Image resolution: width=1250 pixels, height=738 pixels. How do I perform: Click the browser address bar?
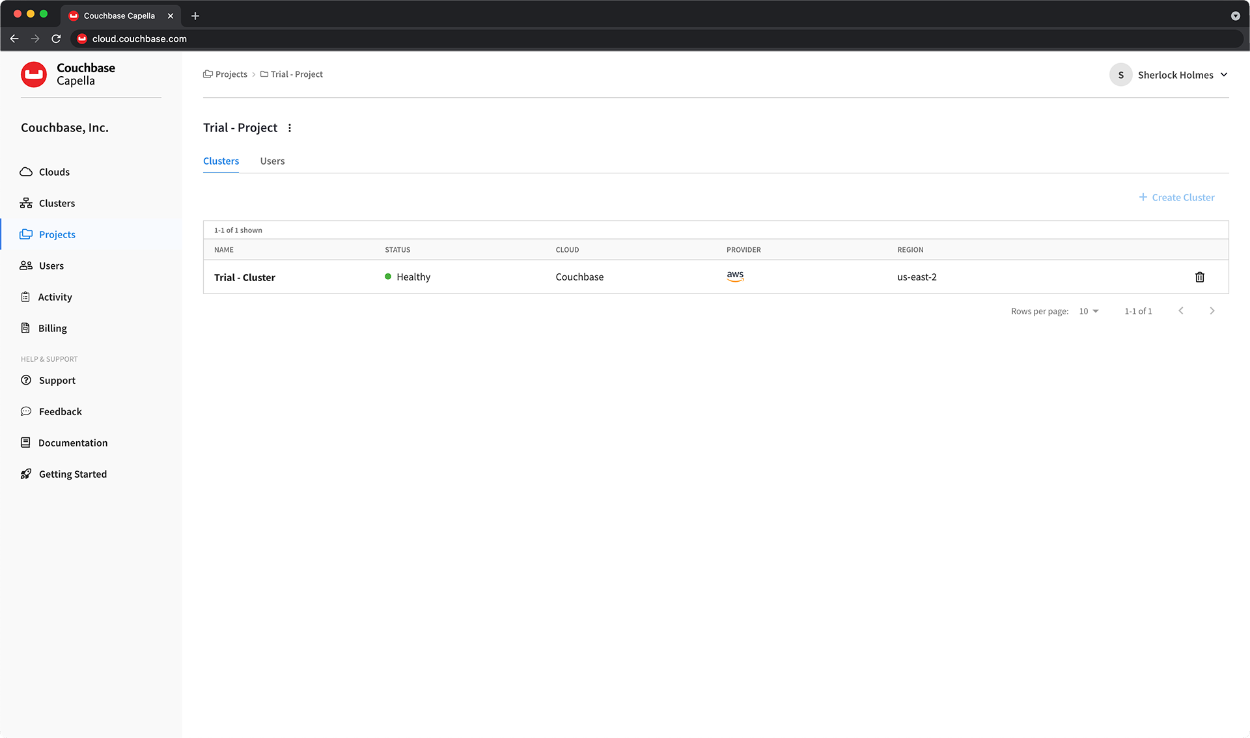656,39
